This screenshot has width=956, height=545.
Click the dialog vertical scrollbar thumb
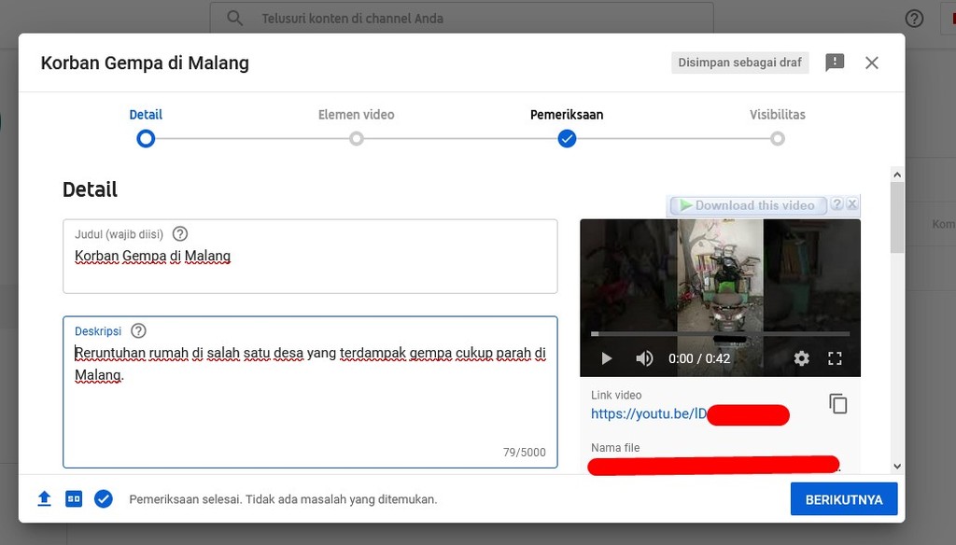pos(897,217)
